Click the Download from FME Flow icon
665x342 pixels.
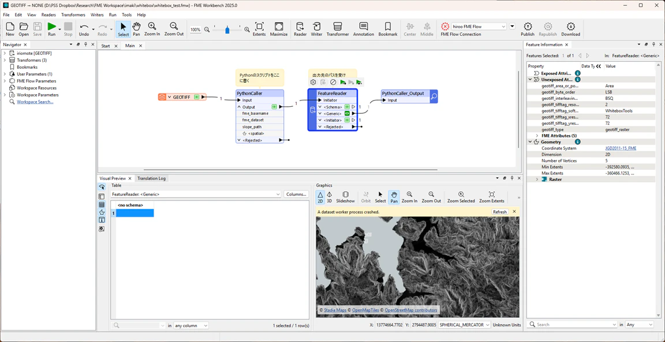pyautogui.click(x=570, y=29)
